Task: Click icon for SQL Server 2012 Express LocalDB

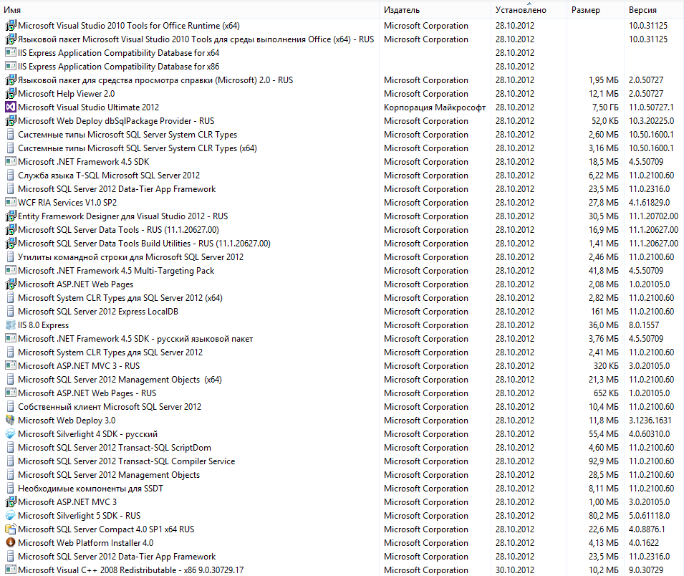Action: point(11,311)
